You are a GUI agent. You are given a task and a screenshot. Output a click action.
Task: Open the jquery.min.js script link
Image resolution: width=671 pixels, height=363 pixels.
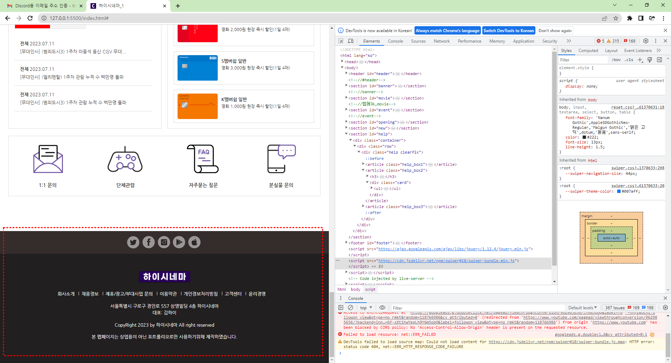[x=454, y=249]
